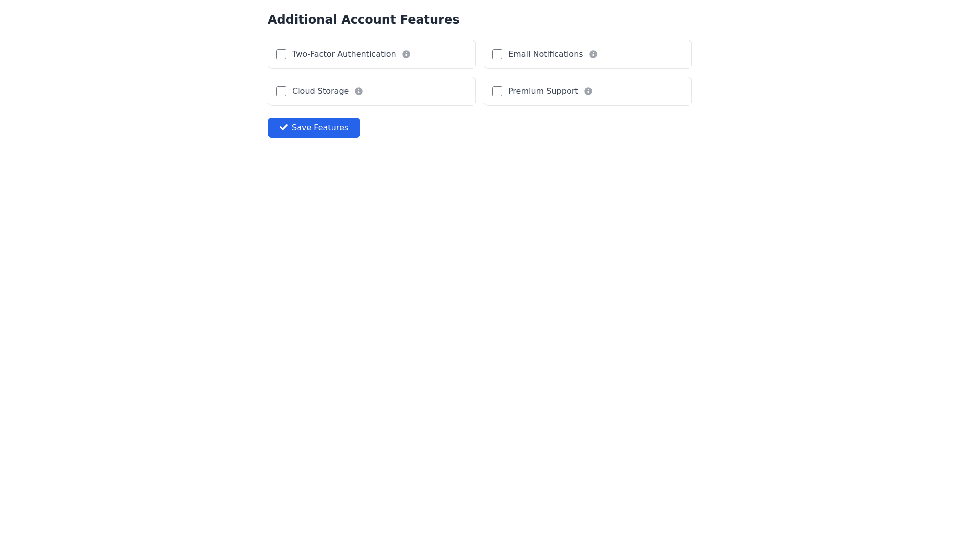Check the Email Notifications checkbox

(x=497, y=54)
